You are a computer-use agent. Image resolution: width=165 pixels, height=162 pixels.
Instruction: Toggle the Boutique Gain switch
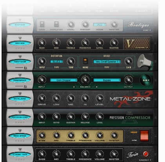(x=42, y=24)
